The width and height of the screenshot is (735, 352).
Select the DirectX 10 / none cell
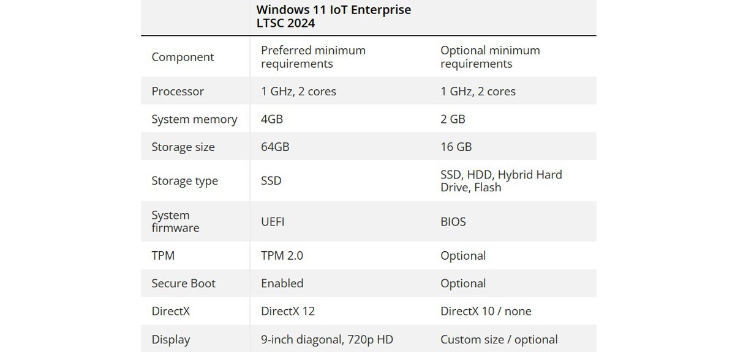coord(486,312)
